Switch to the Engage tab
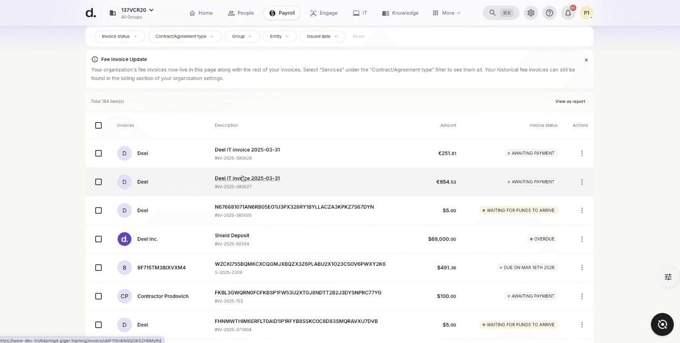Image resolution: width=680 pixels, height=343 pixels. click(x=324, y=13)
